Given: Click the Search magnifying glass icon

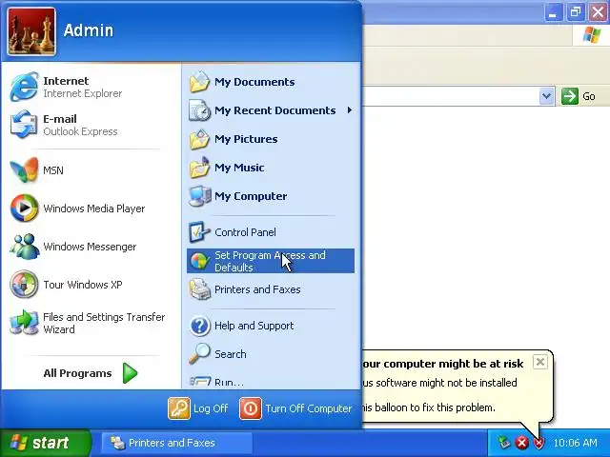Looking at the screenshot, I should click(x=199, y=353).
